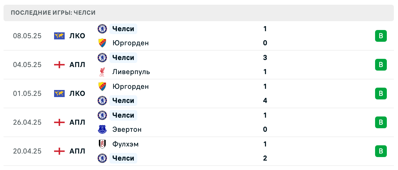Click the England flag icon next to АПЛ on 04.05.25

coord(59,65)
